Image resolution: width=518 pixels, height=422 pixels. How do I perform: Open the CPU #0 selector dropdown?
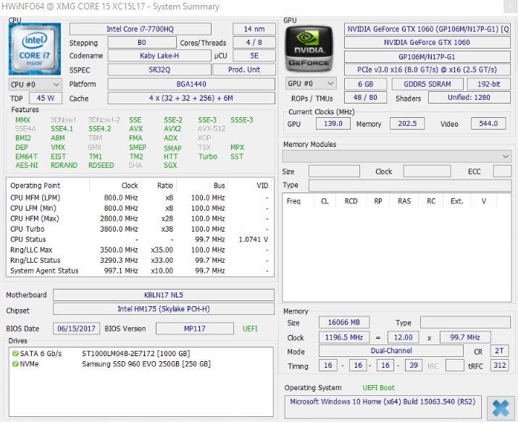pyautogui.click(x=35, y=85)
